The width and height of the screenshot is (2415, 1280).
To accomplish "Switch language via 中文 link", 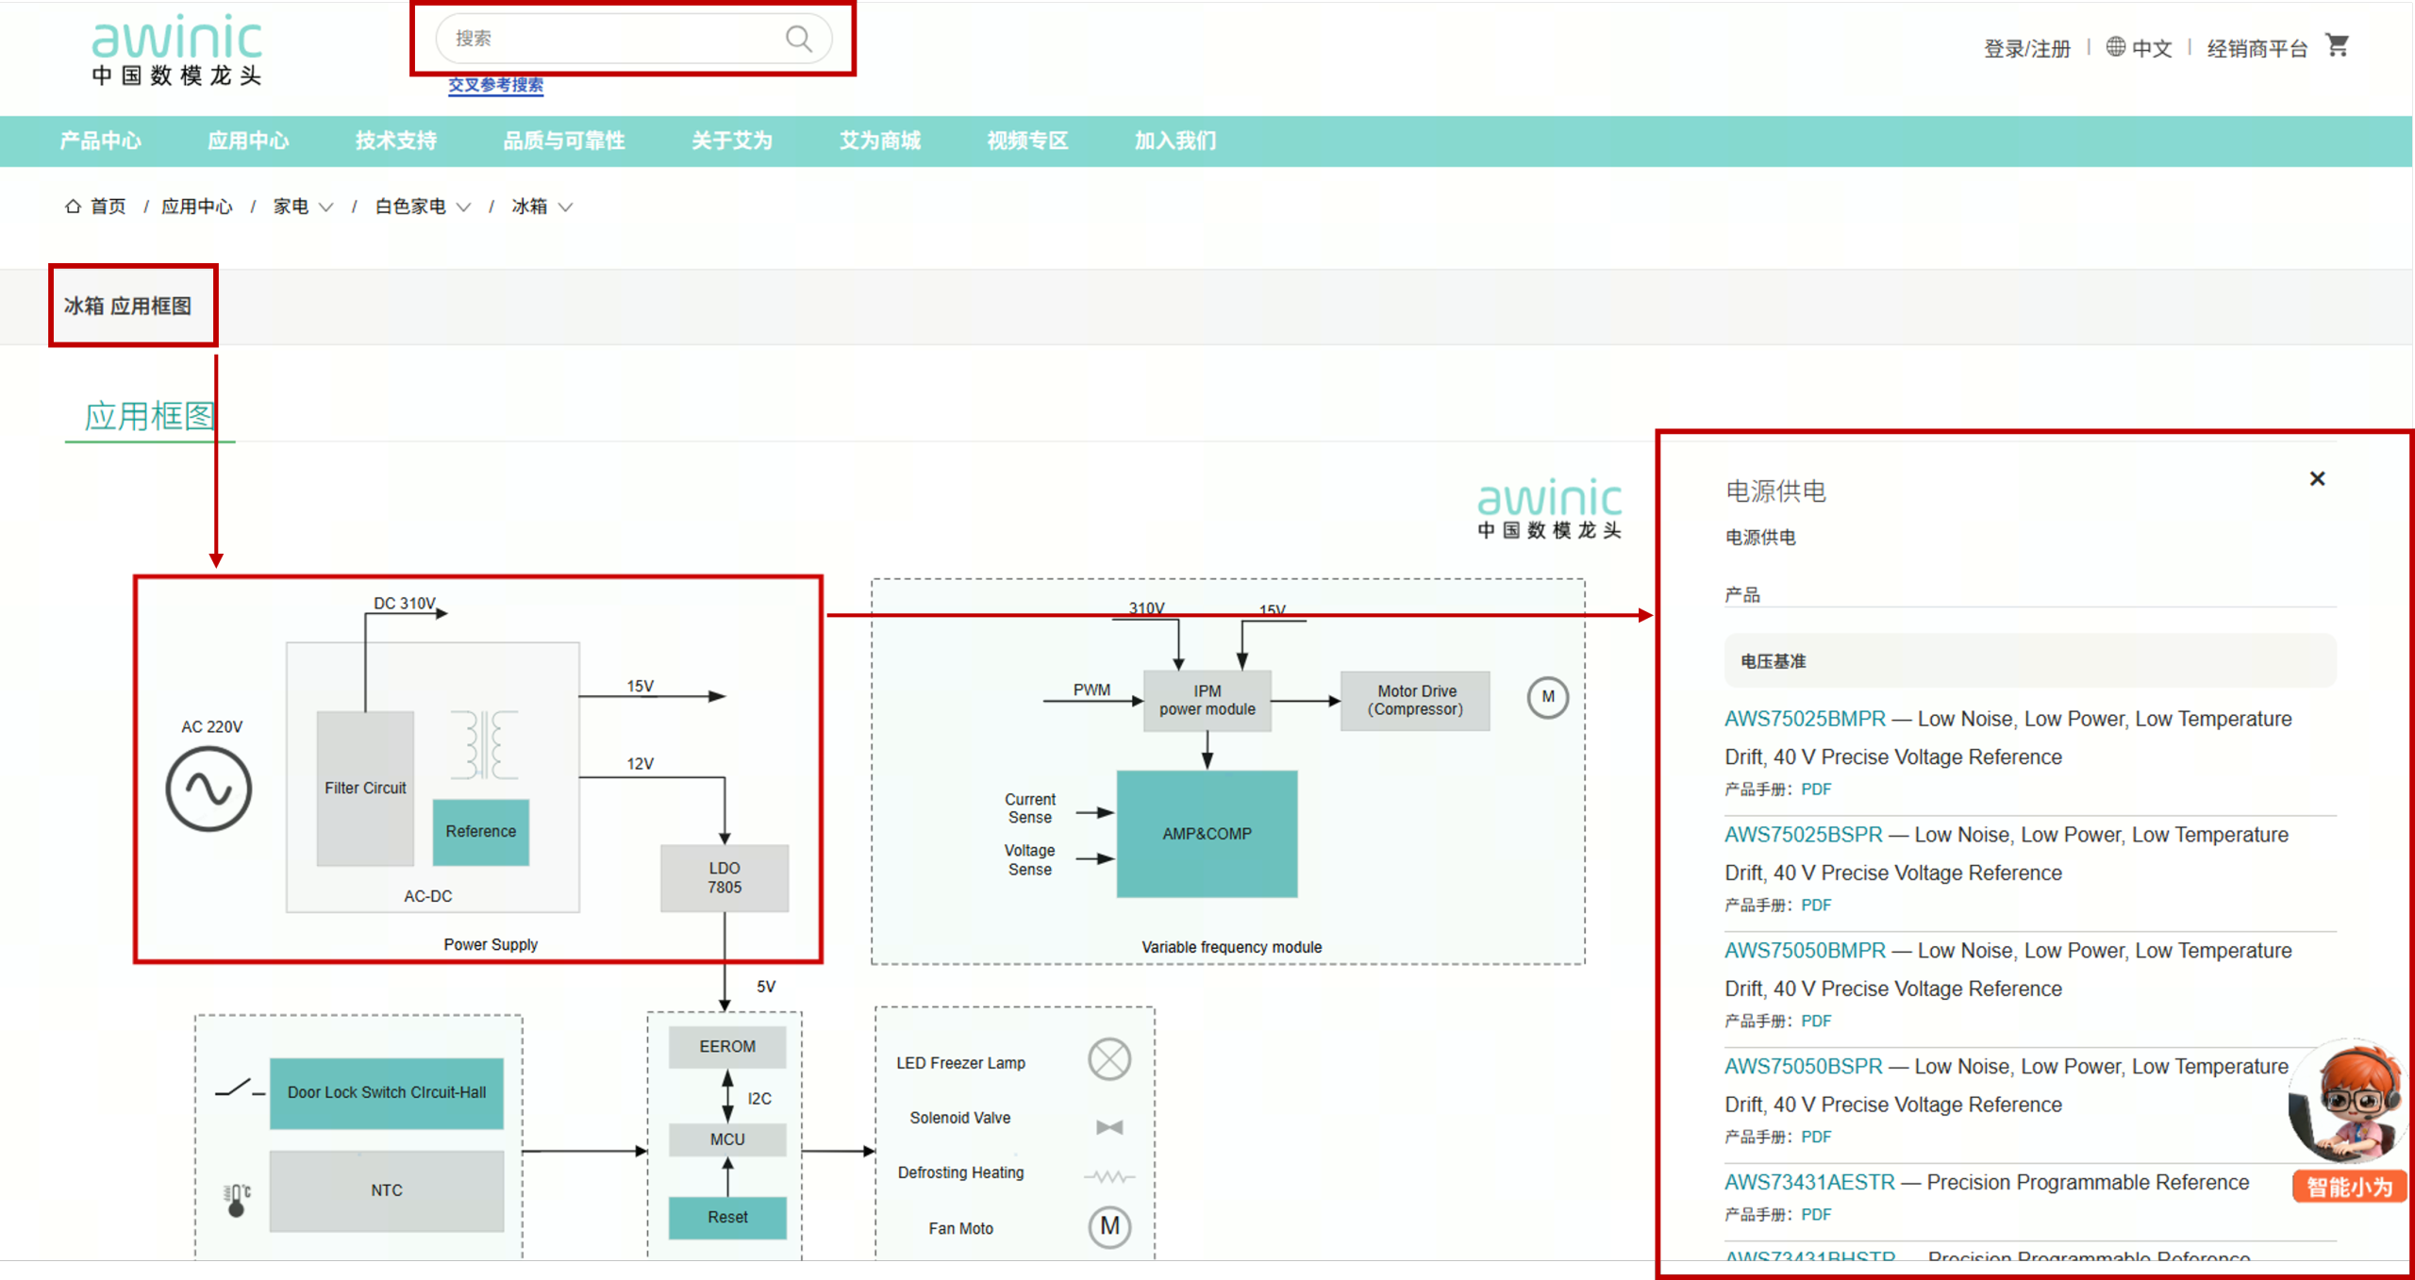I will pyautogui.click(x=2152, y=48).
